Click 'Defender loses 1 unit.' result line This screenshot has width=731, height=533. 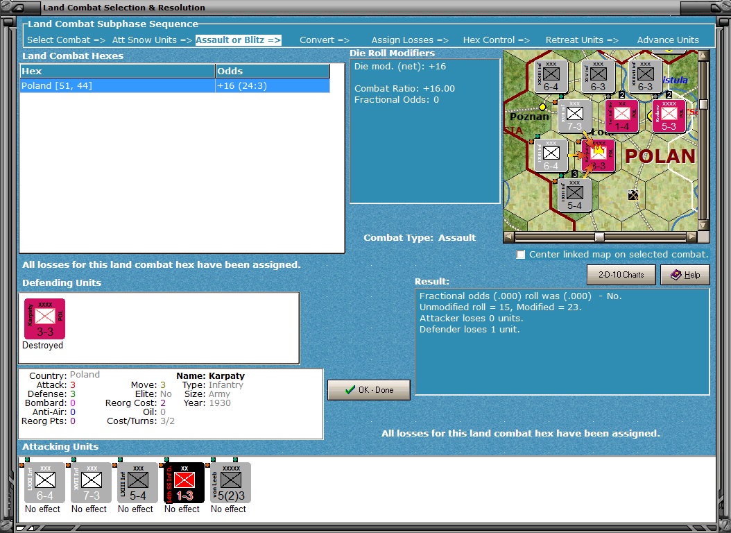click(x=470, y=329)
